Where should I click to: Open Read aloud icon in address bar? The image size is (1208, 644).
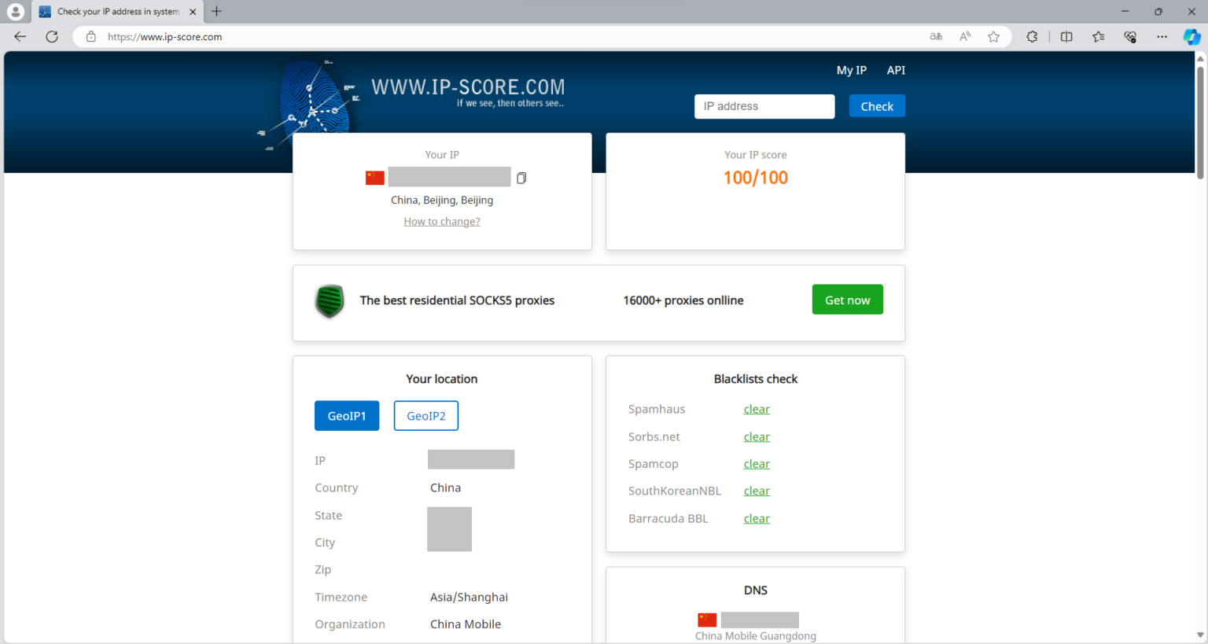click(965, 37)
